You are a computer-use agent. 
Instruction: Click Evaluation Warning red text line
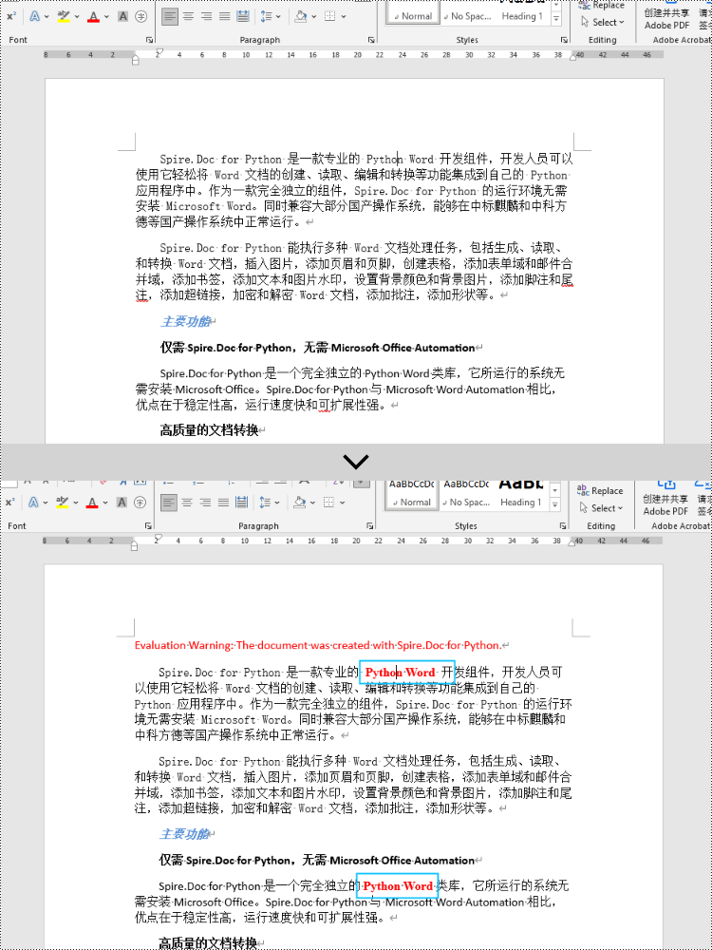click(318, 645)
